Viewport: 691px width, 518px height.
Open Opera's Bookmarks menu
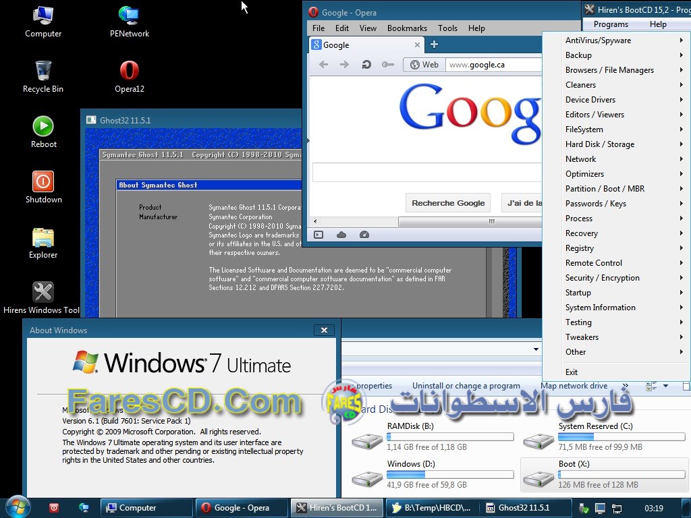[x=407, y=28]
